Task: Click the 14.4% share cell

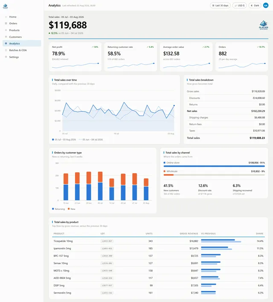Action: (260, 241)
